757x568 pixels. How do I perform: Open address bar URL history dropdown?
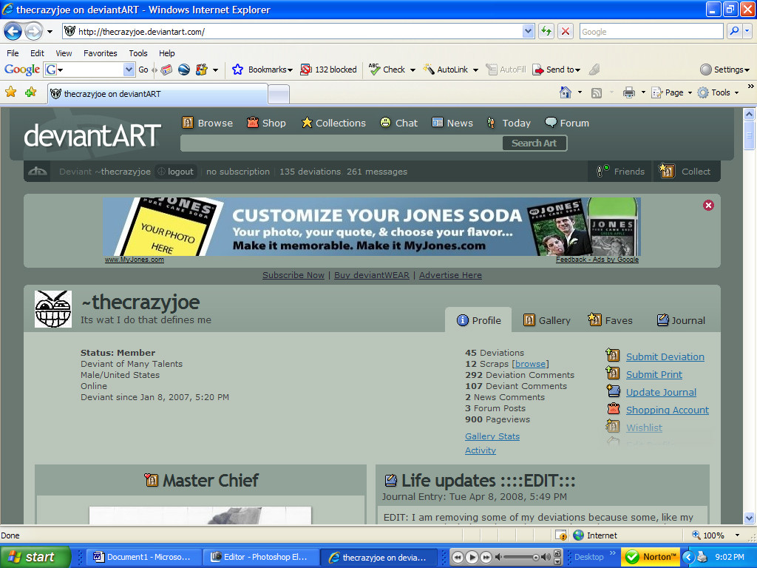click(528, 31)
